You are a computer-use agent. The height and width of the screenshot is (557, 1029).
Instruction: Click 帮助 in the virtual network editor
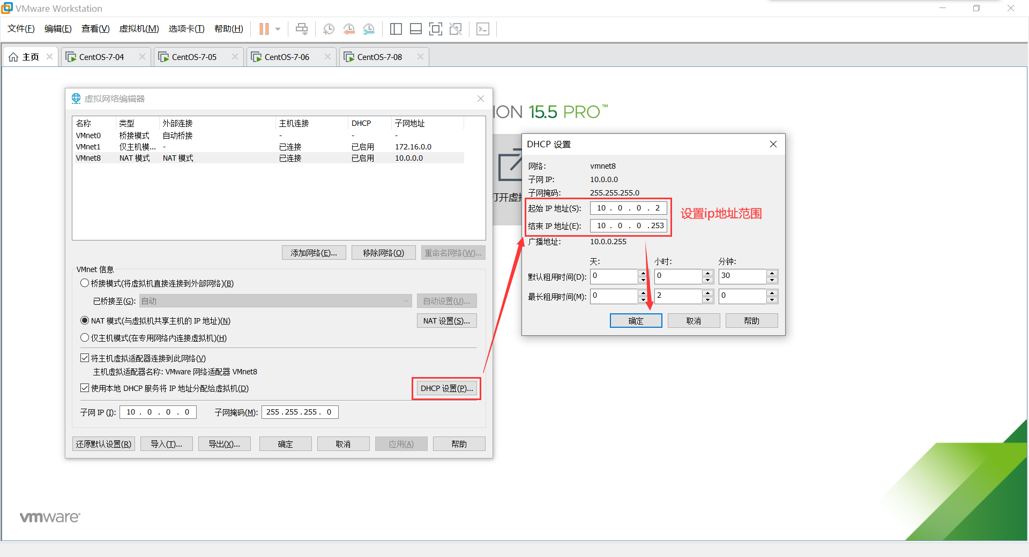click(x=459, y=444)
